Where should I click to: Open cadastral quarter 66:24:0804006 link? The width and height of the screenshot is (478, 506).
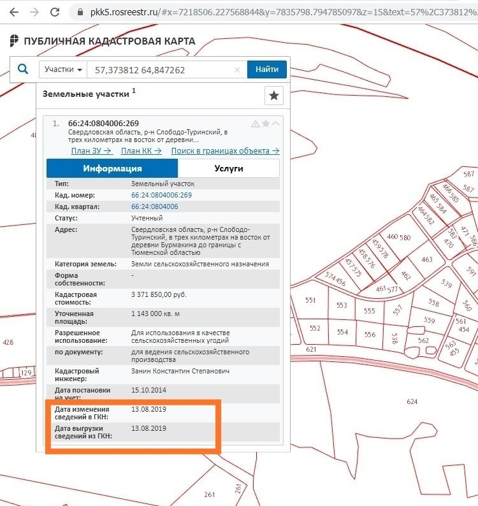pyautogui.click(x=154, y=206)
